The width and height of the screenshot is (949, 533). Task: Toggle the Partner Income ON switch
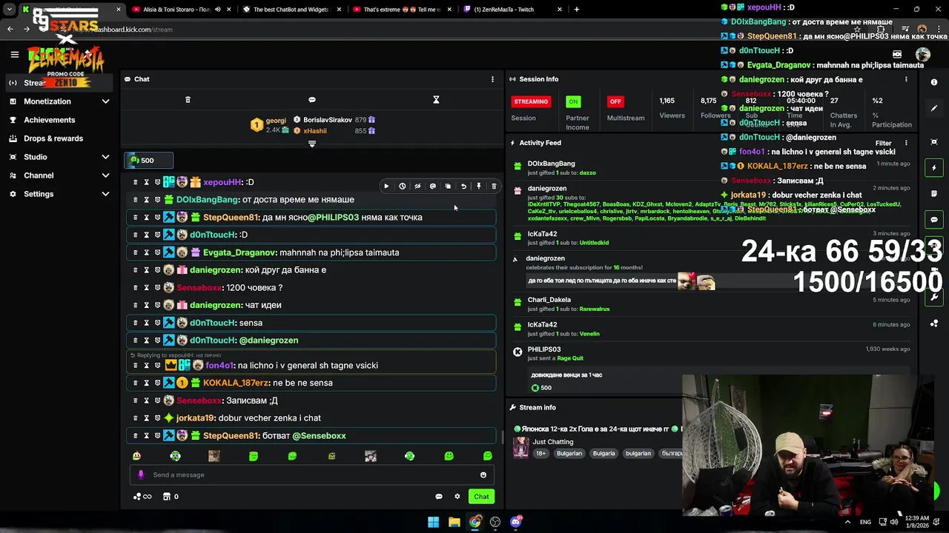click(x=573, y=101)
